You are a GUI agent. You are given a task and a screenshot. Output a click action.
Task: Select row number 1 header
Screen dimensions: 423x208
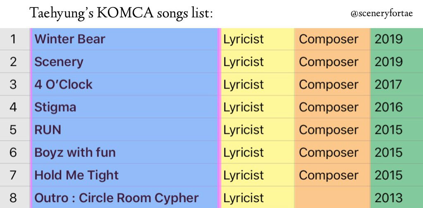(x=14, y=39)
